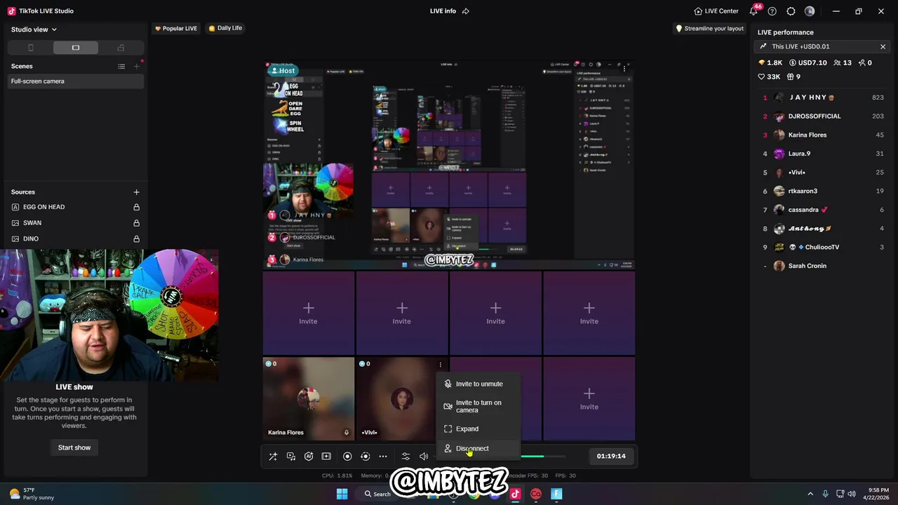The height and width of the screenshot is (505, 898).
Task: Open the Popular LIVE tag
Action: pos(176,29)
